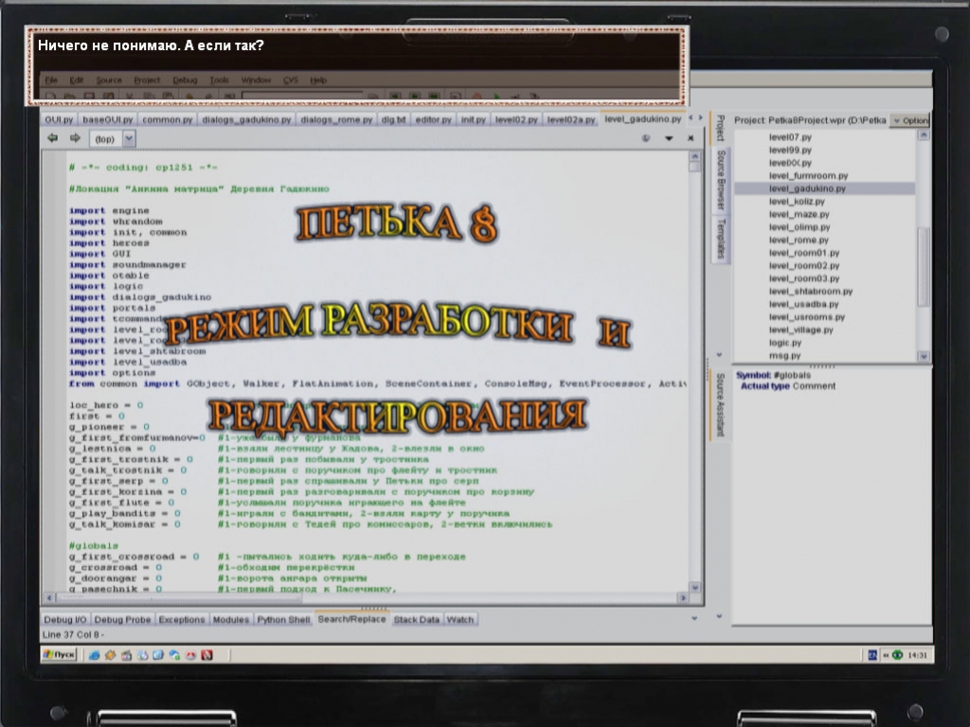Go back with the left navigation arrow
This screenshot has height=727, width=970.
(x=53, y=138)
